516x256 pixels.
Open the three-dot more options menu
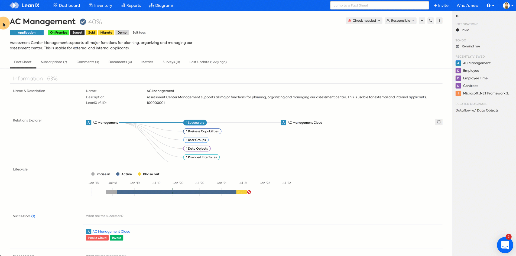(439, 21)
